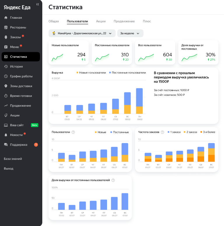The height and width of the screenshot is (226, 224).
Task: Click the 1 заказа legend swatch
Action: tap(168, 132)
